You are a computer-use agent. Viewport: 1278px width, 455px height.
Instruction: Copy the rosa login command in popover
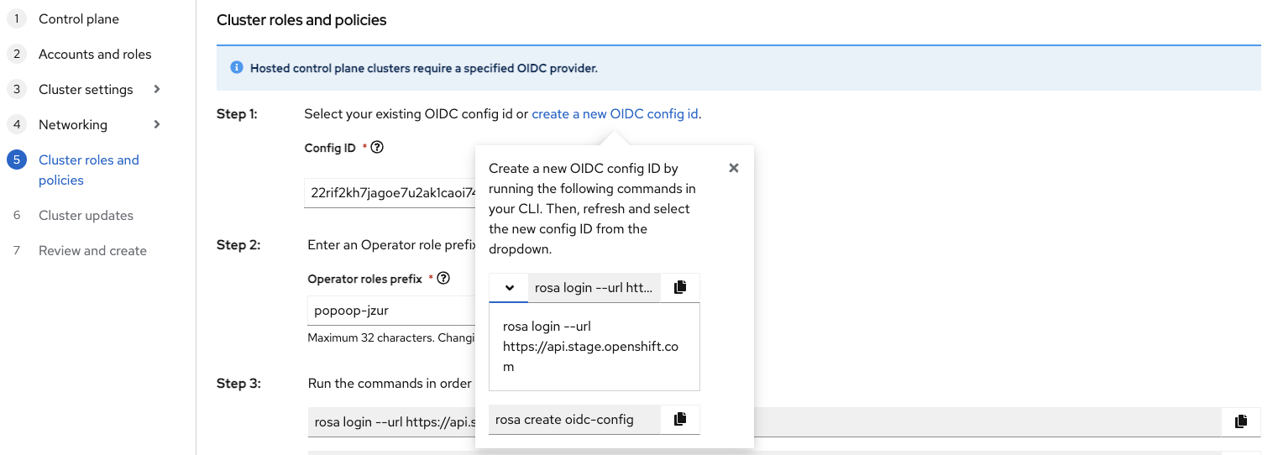[x=680, y=287]
